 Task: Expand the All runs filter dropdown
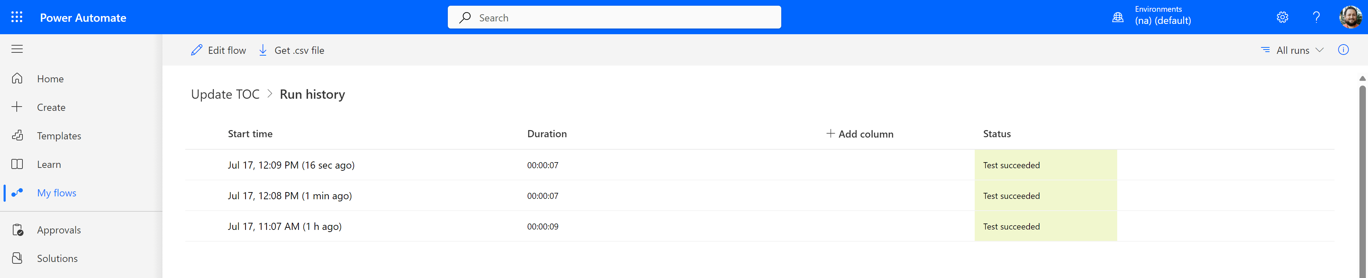(1292, 50)
